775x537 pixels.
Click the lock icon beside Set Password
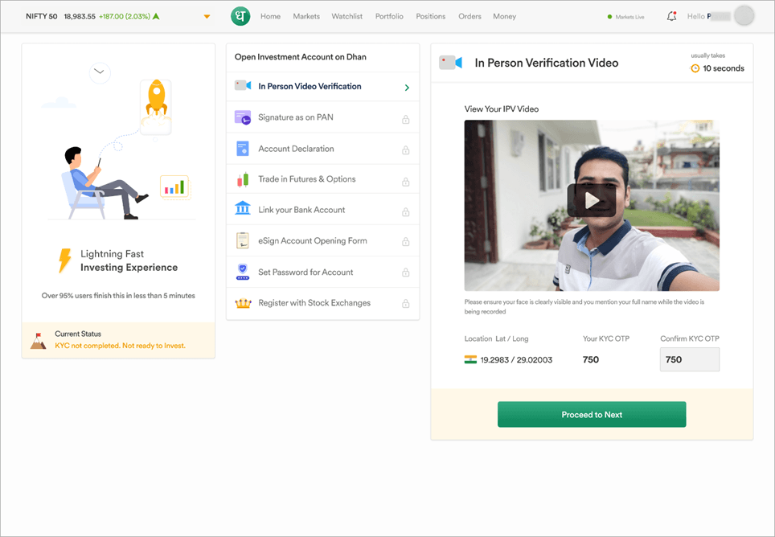pyautogui.click(x=405, y=273)
